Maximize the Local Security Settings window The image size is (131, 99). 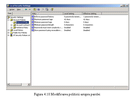coord(124,6)
